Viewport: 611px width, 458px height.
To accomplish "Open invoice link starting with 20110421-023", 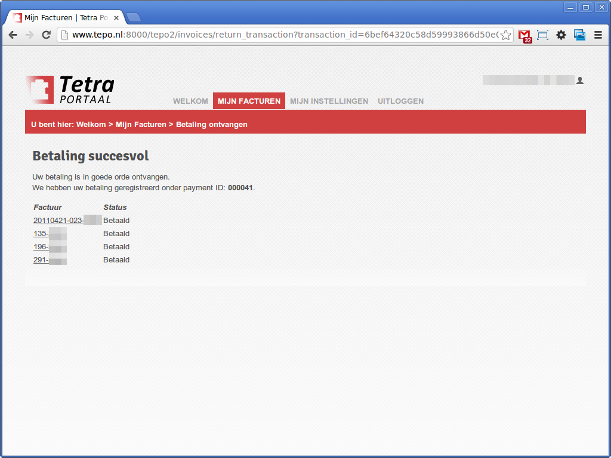I will (58, 221).
